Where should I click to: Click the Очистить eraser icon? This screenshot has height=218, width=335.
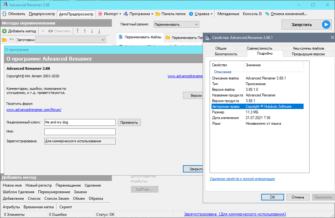pos(50,31)
